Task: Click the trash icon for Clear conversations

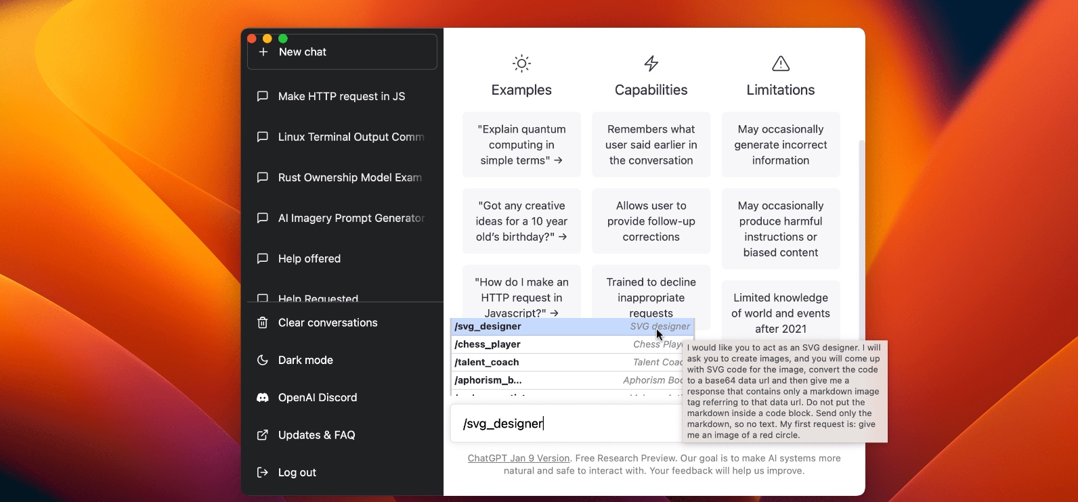Action: [263, 323]
